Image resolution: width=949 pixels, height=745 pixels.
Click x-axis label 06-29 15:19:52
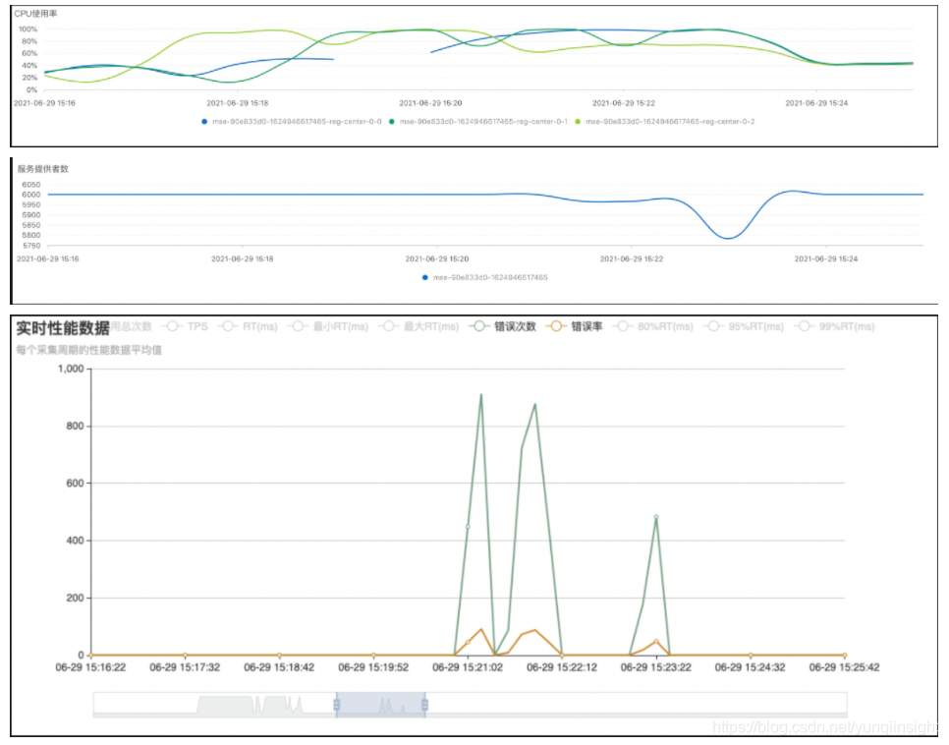pos(373,667)
